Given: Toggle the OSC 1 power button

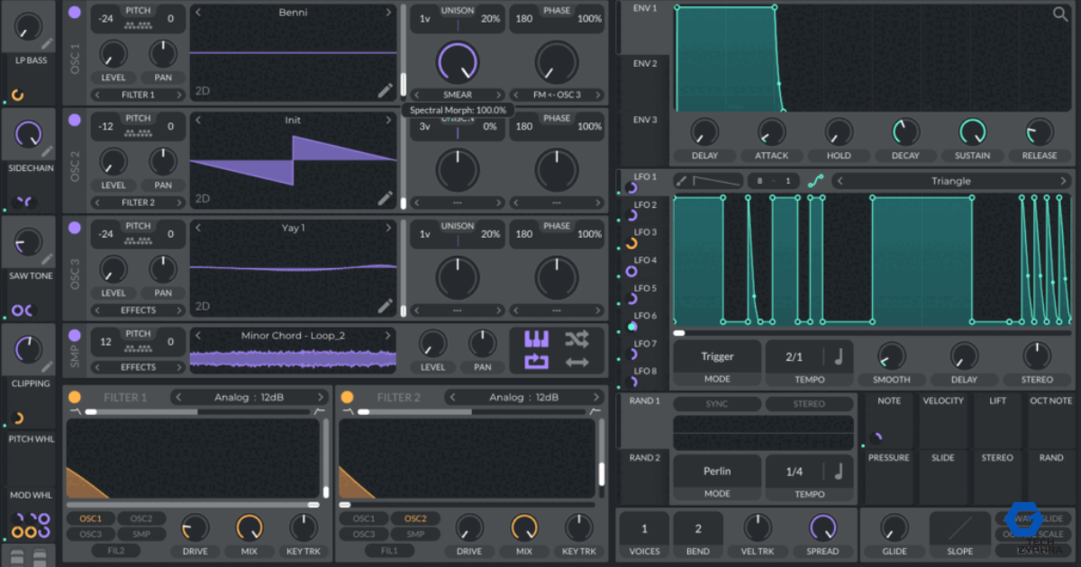Looking at the screenshot, I should (74, 11).
